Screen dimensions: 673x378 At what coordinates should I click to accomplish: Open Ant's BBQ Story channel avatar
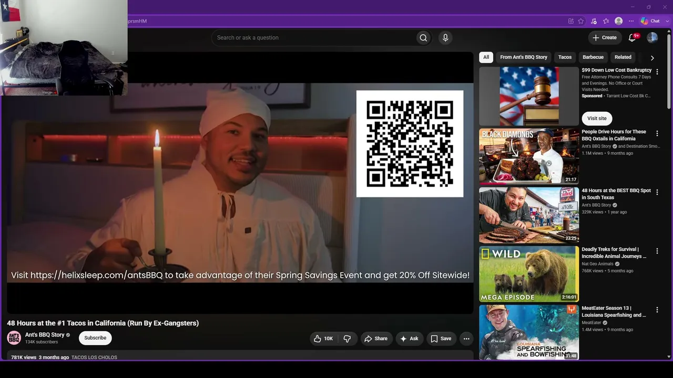(14, 338)
